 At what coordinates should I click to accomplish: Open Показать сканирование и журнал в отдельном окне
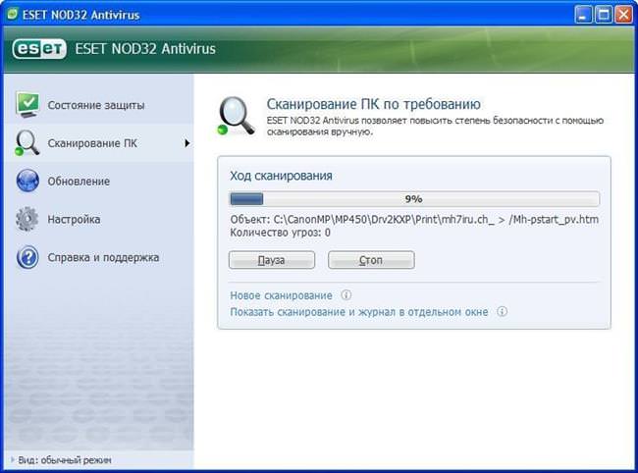(x=359, y=312)
